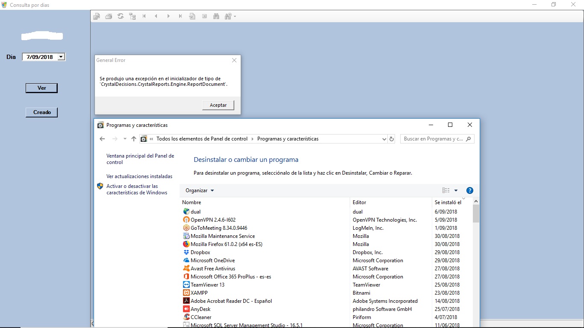The width and height of the screenshot is (584, 328).
Task: Click the blue Help icon
Action: click(x=470, y=190)
